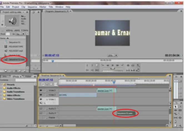Open the Clip menu
The width and height of the screenshot is (184, 131).
(x=23, y=7)
